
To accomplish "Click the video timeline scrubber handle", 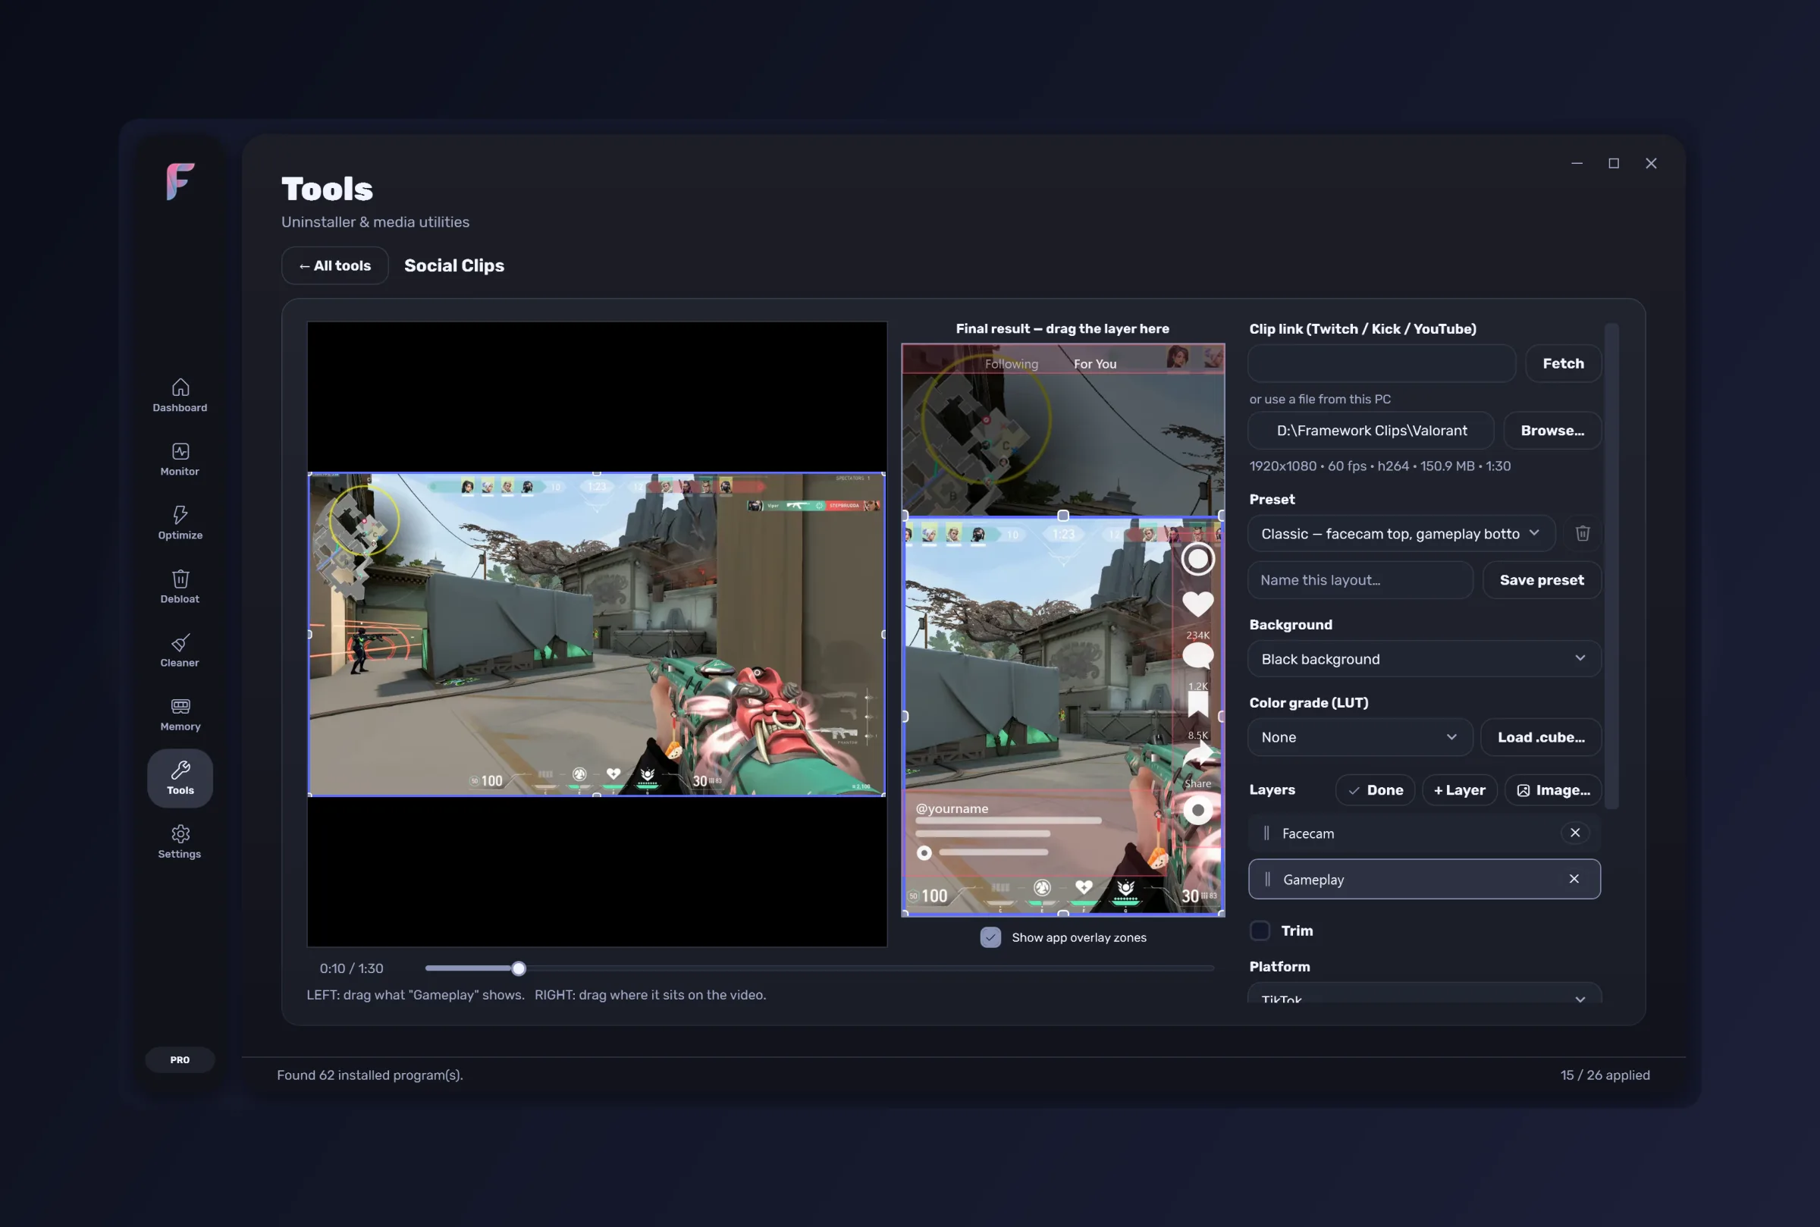I will click(x=519, y=968).
